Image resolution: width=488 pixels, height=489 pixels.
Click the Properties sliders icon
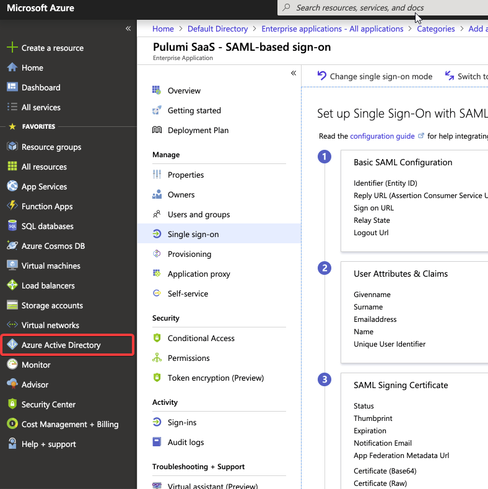[x=157, y=175]
